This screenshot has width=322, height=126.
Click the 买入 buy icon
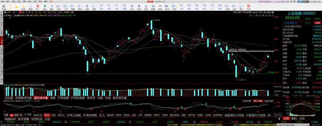(38, 7)
